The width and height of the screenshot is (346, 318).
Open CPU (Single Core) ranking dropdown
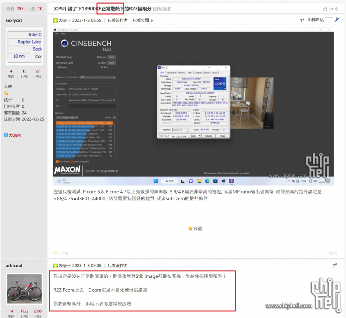[67, 117]
